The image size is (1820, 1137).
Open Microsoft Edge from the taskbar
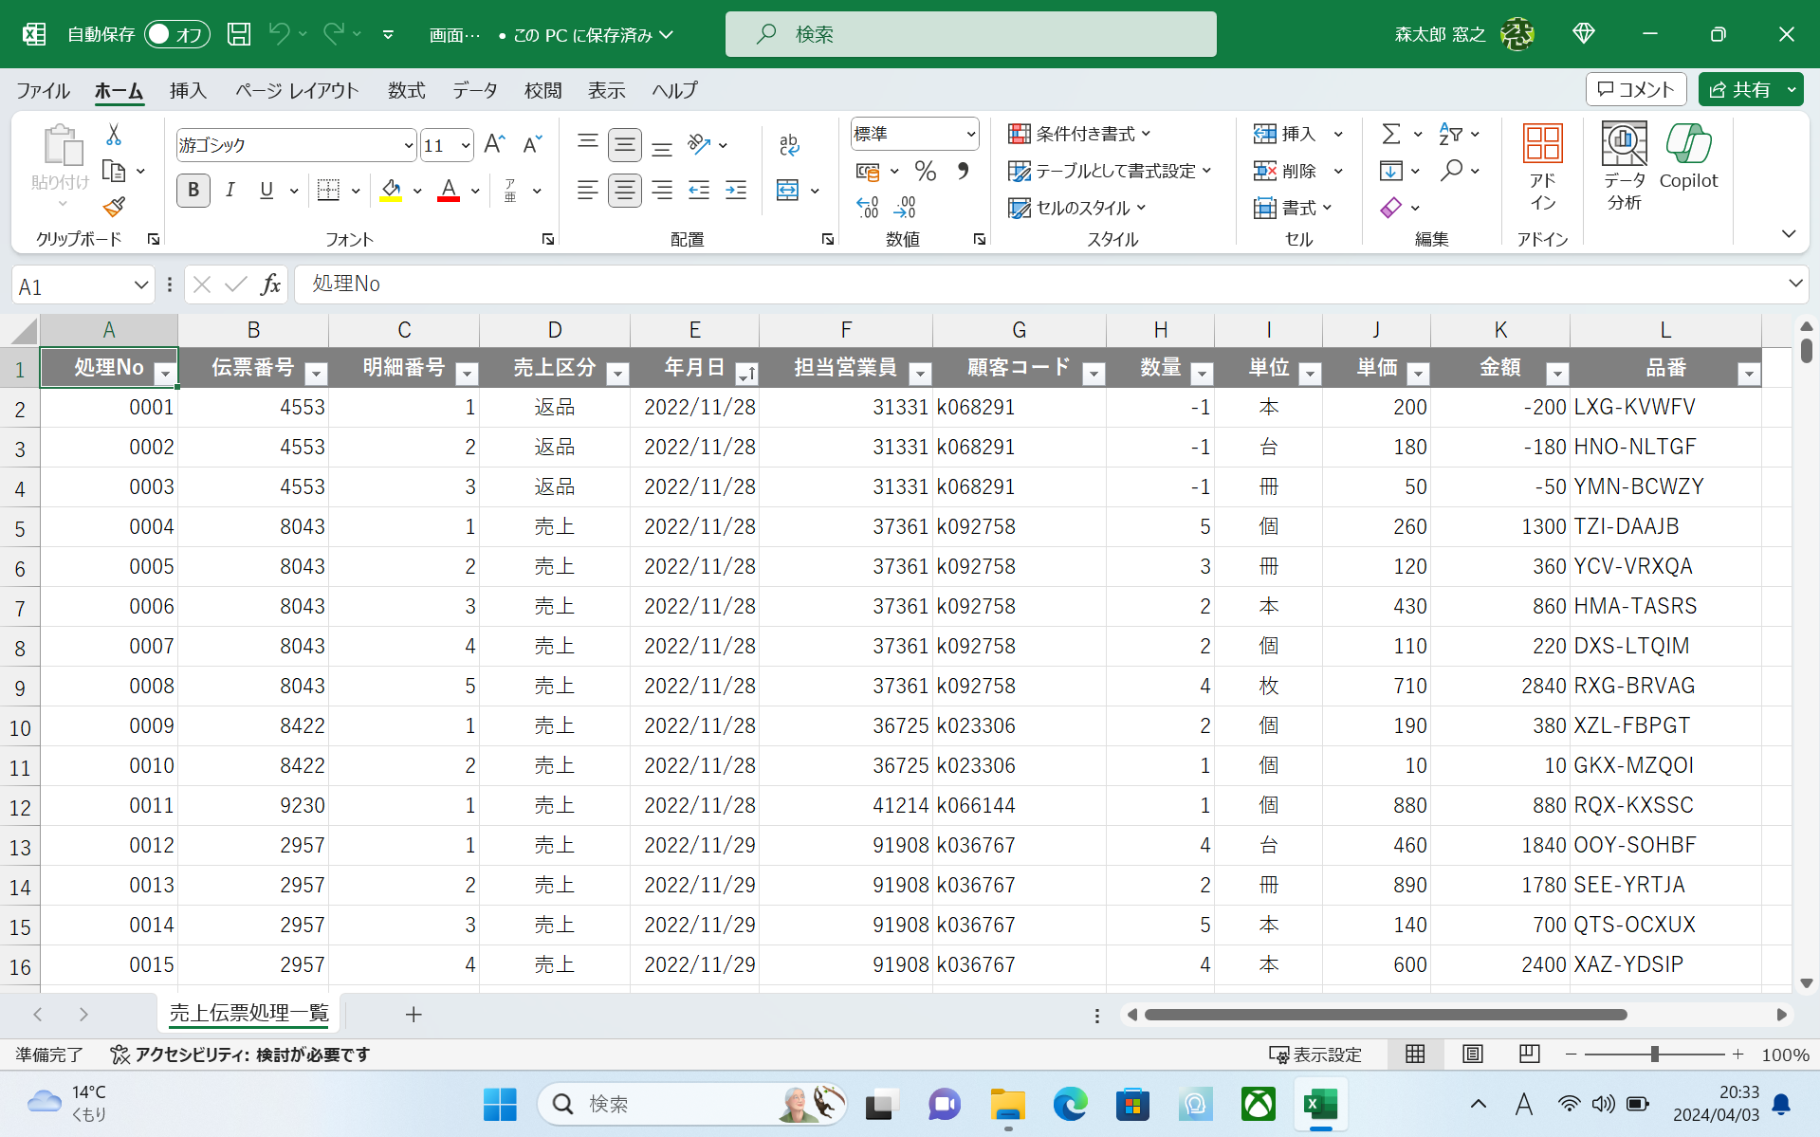pos(1070,1104)
